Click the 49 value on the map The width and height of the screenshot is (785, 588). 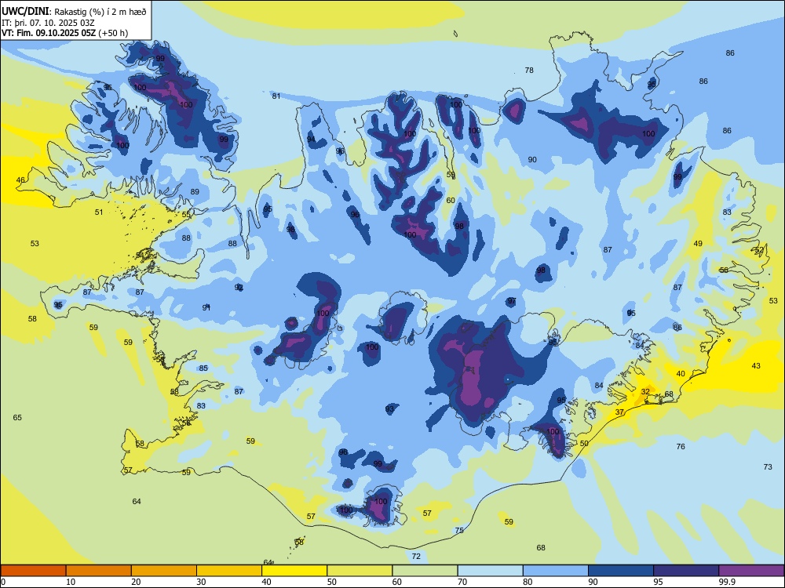click(x=698, y=244)
